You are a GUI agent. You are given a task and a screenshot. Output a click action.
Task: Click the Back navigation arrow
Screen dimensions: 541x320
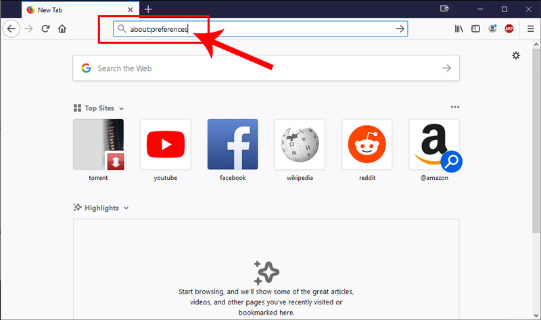click(11, 28)
